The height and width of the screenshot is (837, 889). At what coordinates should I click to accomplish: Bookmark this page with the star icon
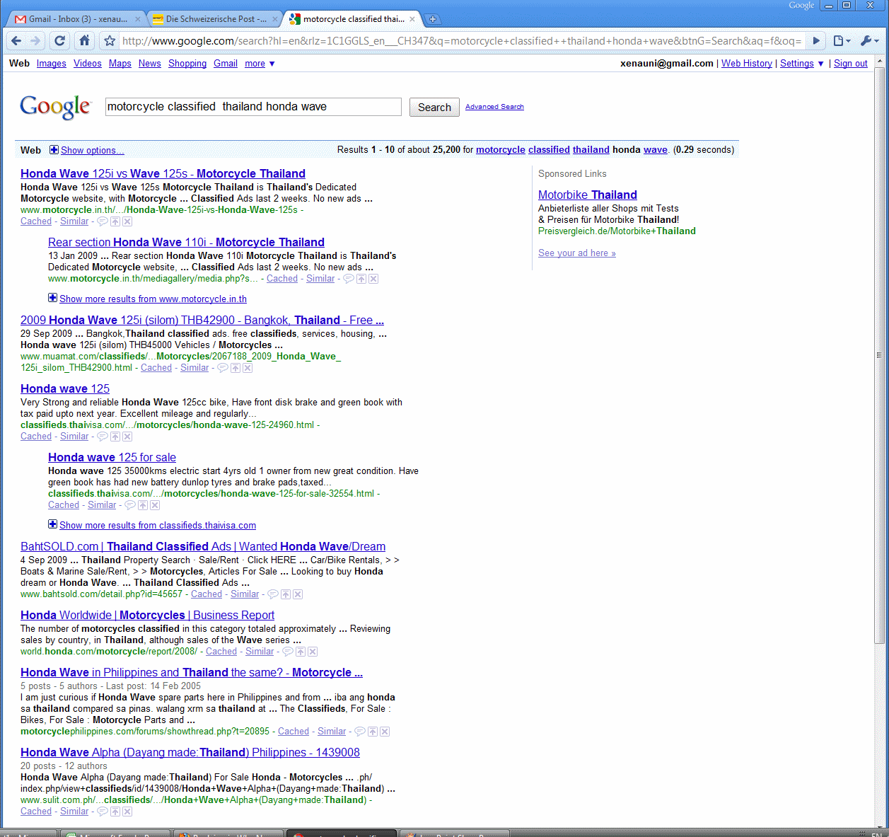coord(110,41)
